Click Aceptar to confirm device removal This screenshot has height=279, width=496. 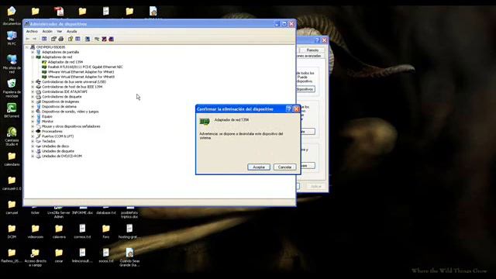[x=259, y=167]
